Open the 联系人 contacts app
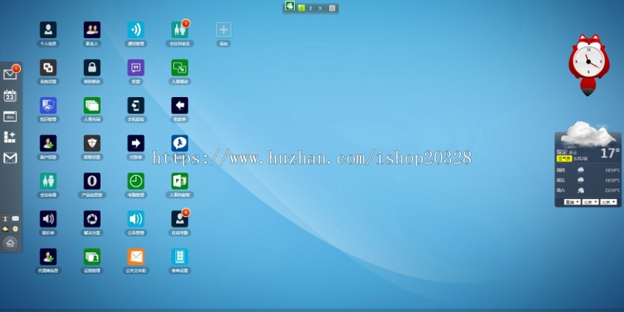 coord(92,30)
